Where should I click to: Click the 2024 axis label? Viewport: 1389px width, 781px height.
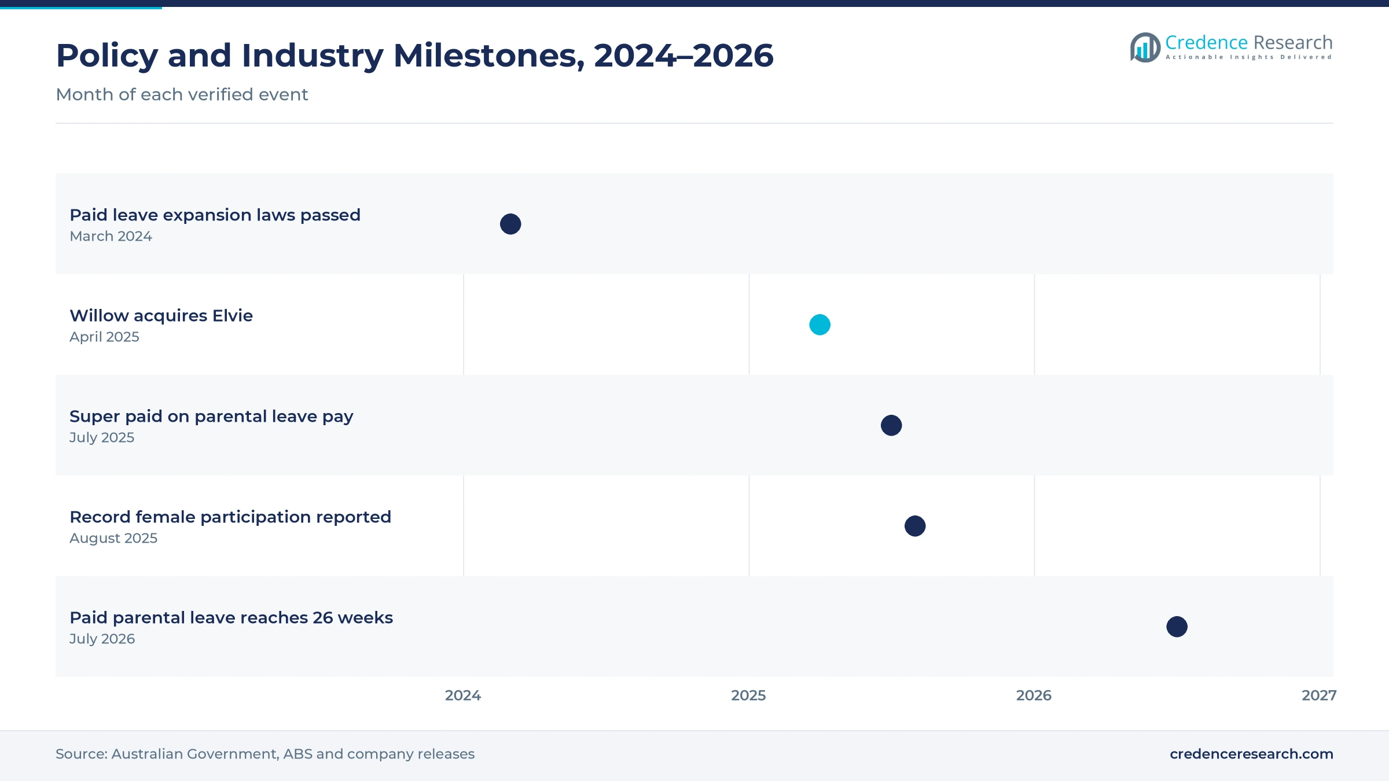(463, 695)
